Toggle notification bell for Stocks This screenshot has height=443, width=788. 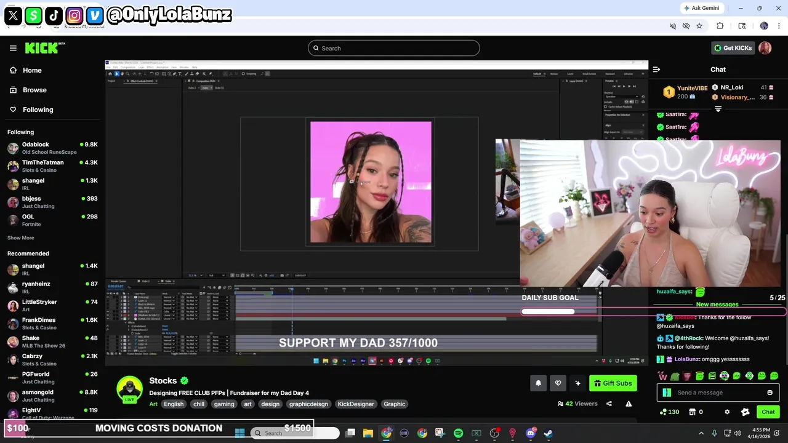pos(538,383)
